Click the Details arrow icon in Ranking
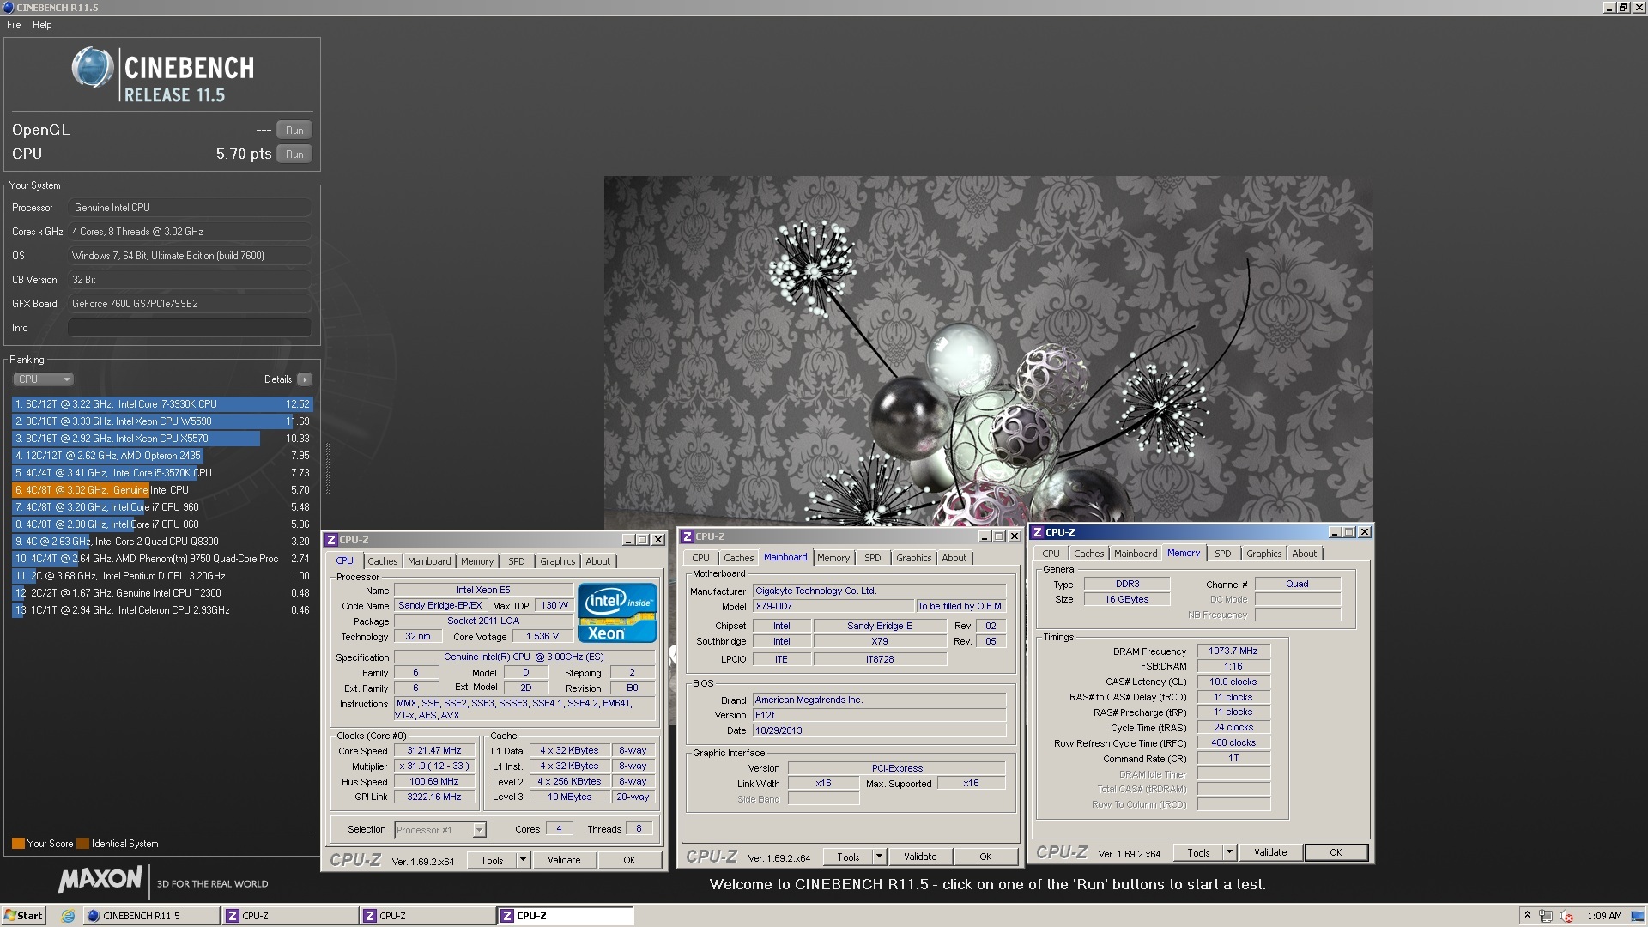Screen dimensions: 1648x927 [305, 379]
